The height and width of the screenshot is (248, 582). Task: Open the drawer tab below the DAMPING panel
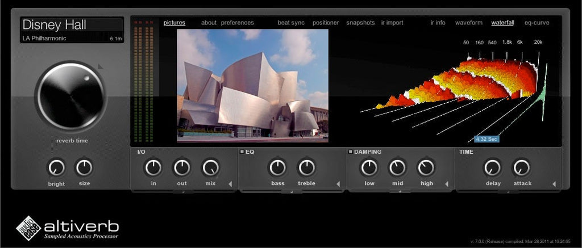400,192
